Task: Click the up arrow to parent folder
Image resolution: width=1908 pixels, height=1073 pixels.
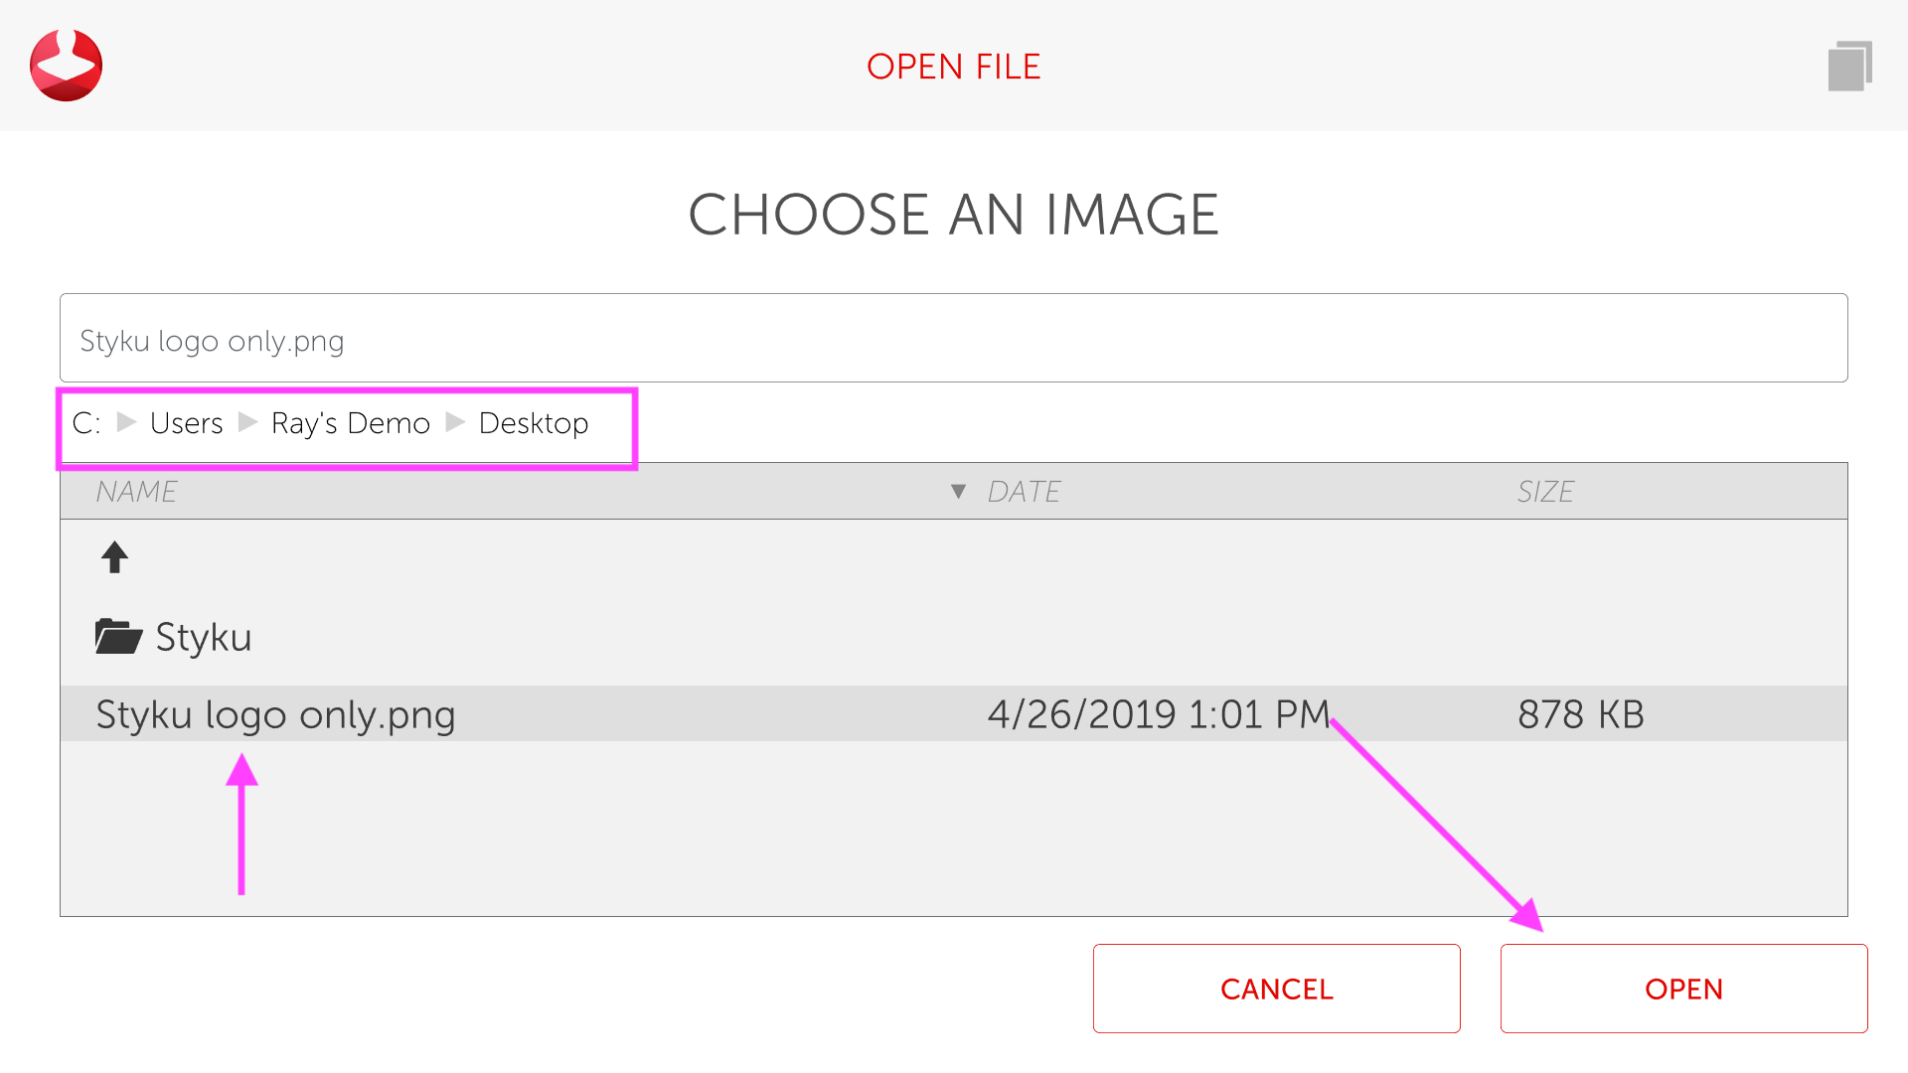Action: (114, 557)
